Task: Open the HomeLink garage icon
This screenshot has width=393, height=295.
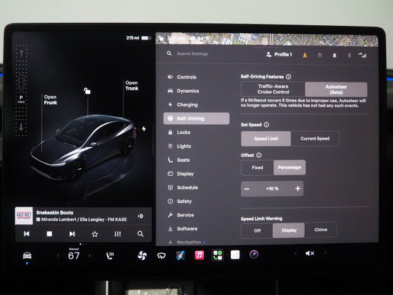Action: pos(320,55)
